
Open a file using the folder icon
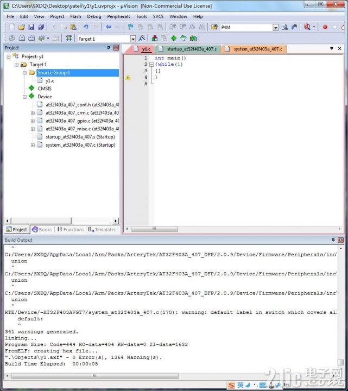tap(22, 27)
